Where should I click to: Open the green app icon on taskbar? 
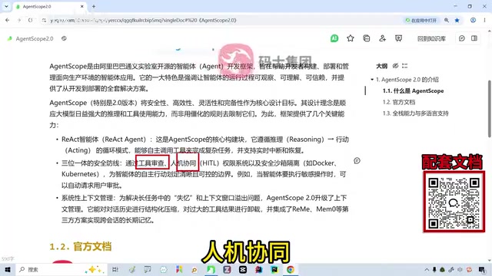(211, 269)
